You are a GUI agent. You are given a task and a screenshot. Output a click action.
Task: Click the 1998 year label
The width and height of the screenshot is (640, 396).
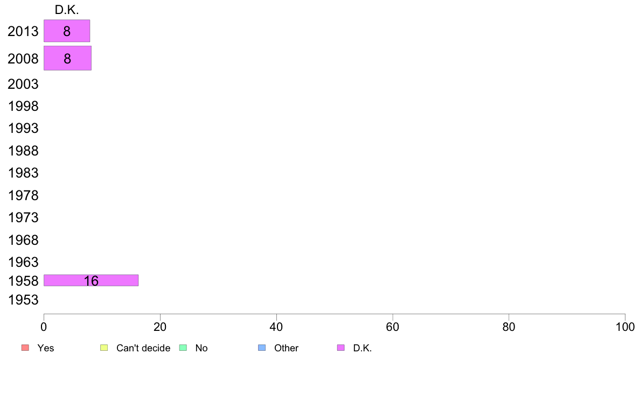pyautogui.click(x=23, y=106)
